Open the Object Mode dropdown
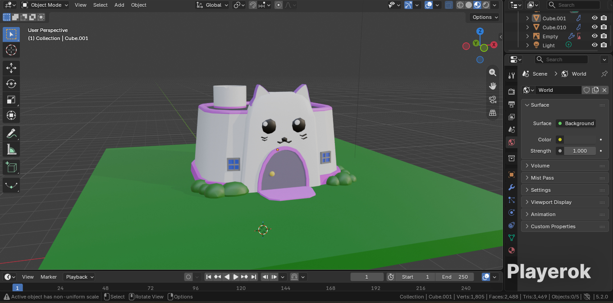The height and width of the screenshot is (303, 613). click(x=45, y=5)
